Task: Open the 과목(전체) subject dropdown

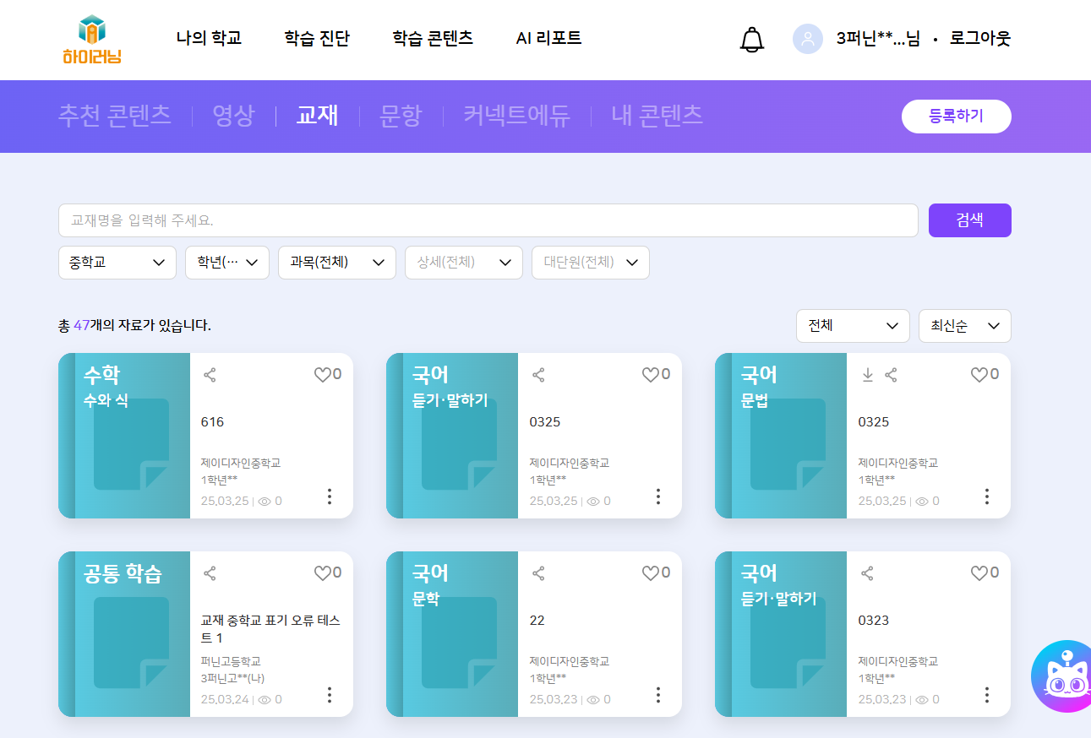Action: (x=337, y=263)
